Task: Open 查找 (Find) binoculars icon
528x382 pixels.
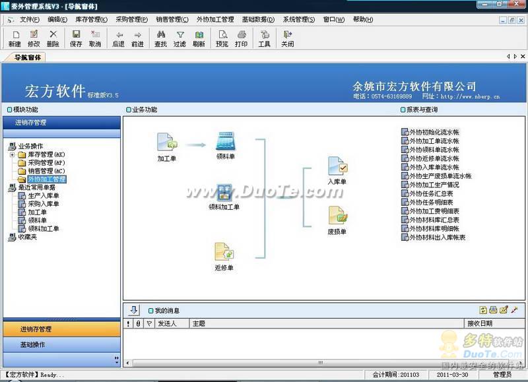Action: point(160,38)
